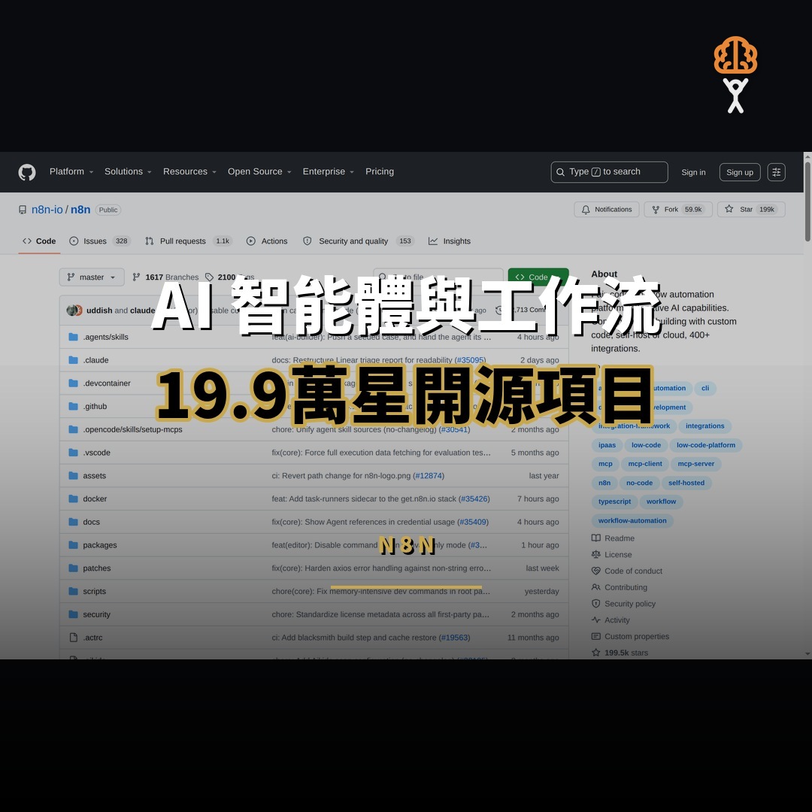Expand the Resources menu

(x=189, y=171)
